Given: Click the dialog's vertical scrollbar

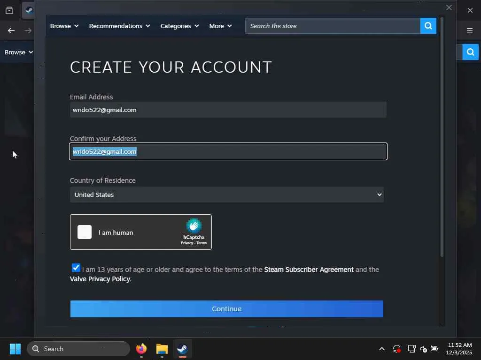Looking at the screenshot, I should pyautogui.click(x=442, y=137).
